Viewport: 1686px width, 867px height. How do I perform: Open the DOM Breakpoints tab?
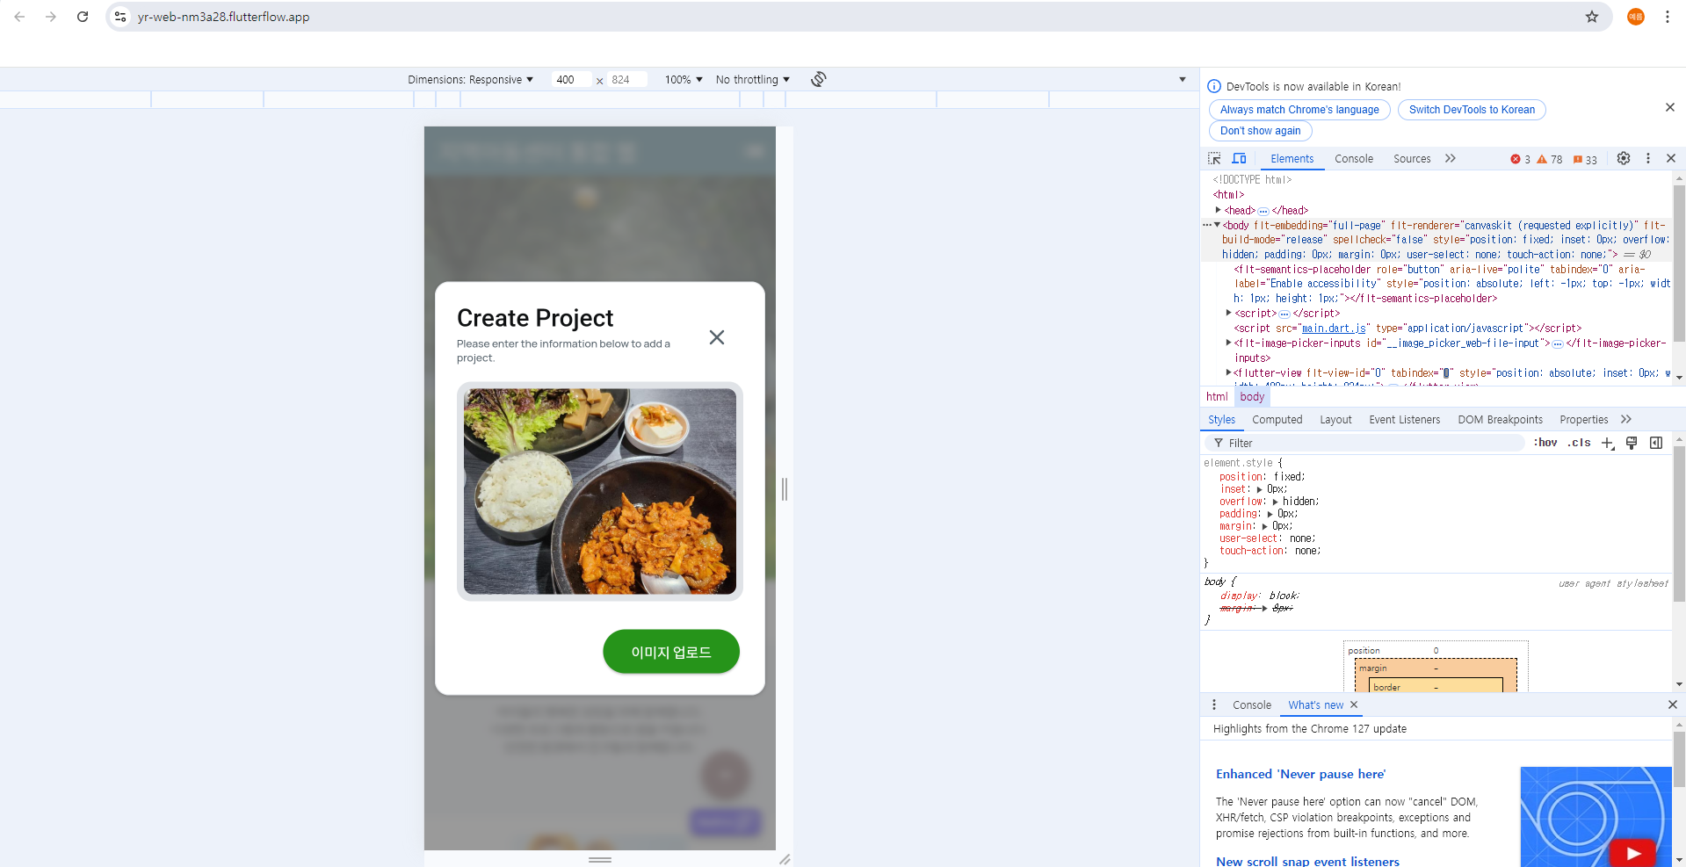1500,420
